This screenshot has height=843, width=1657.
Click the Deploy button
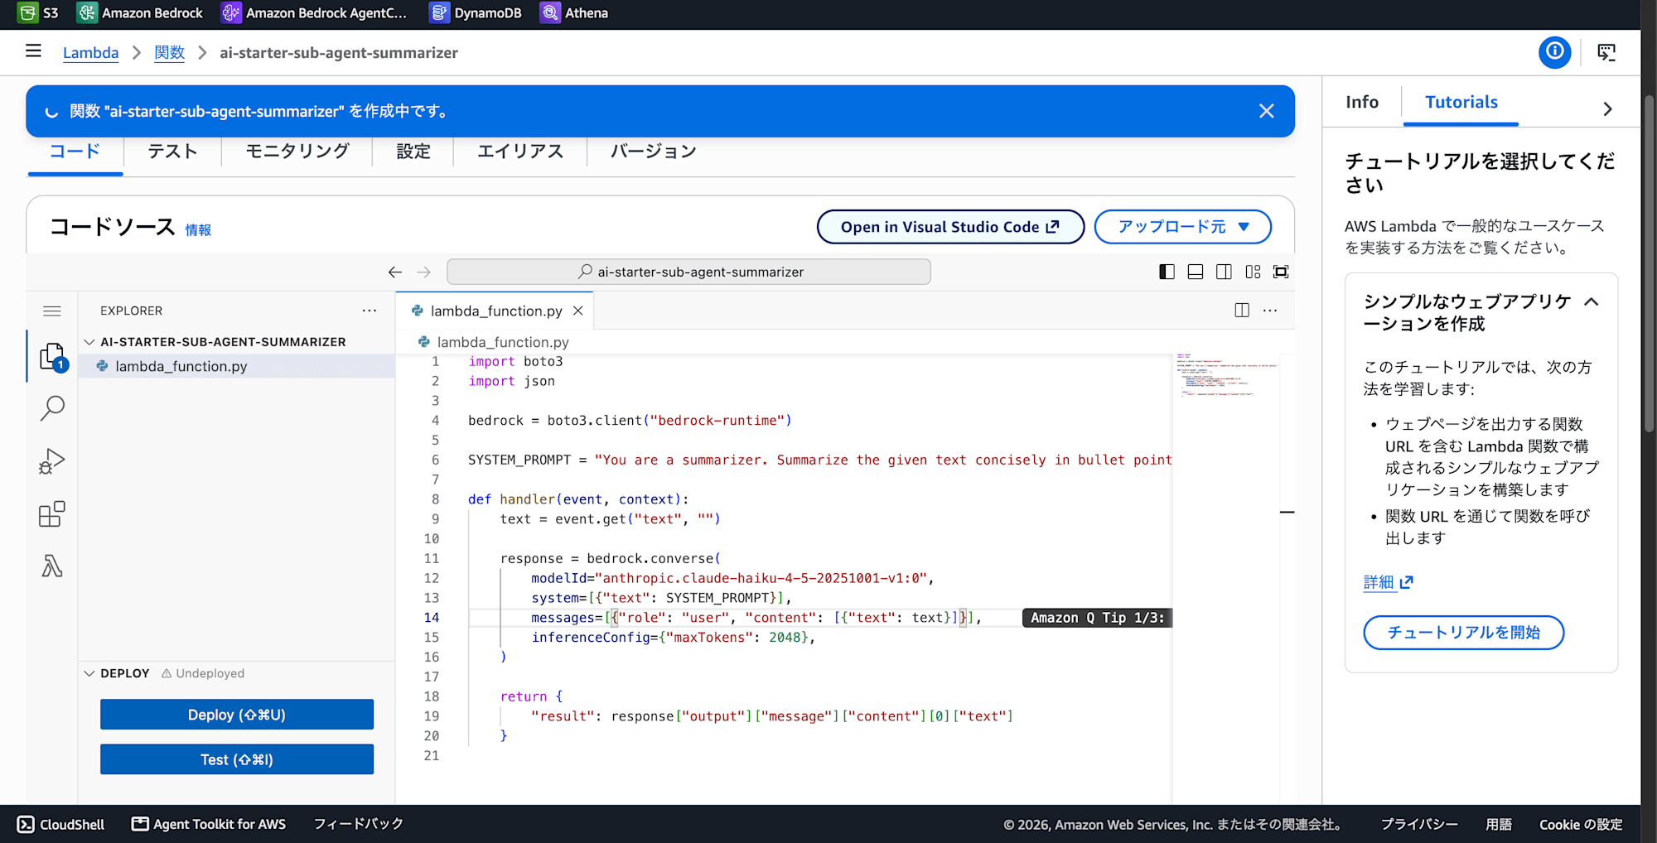click(x=237, y=715)
